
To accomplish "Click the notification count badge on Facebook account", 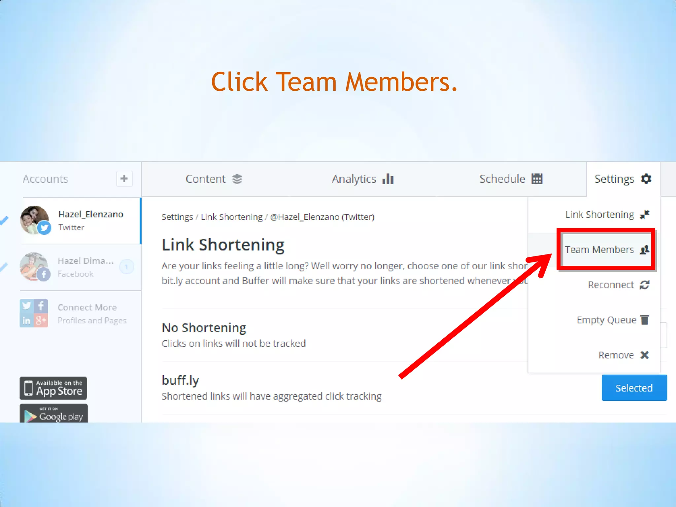I will point(126,267).
